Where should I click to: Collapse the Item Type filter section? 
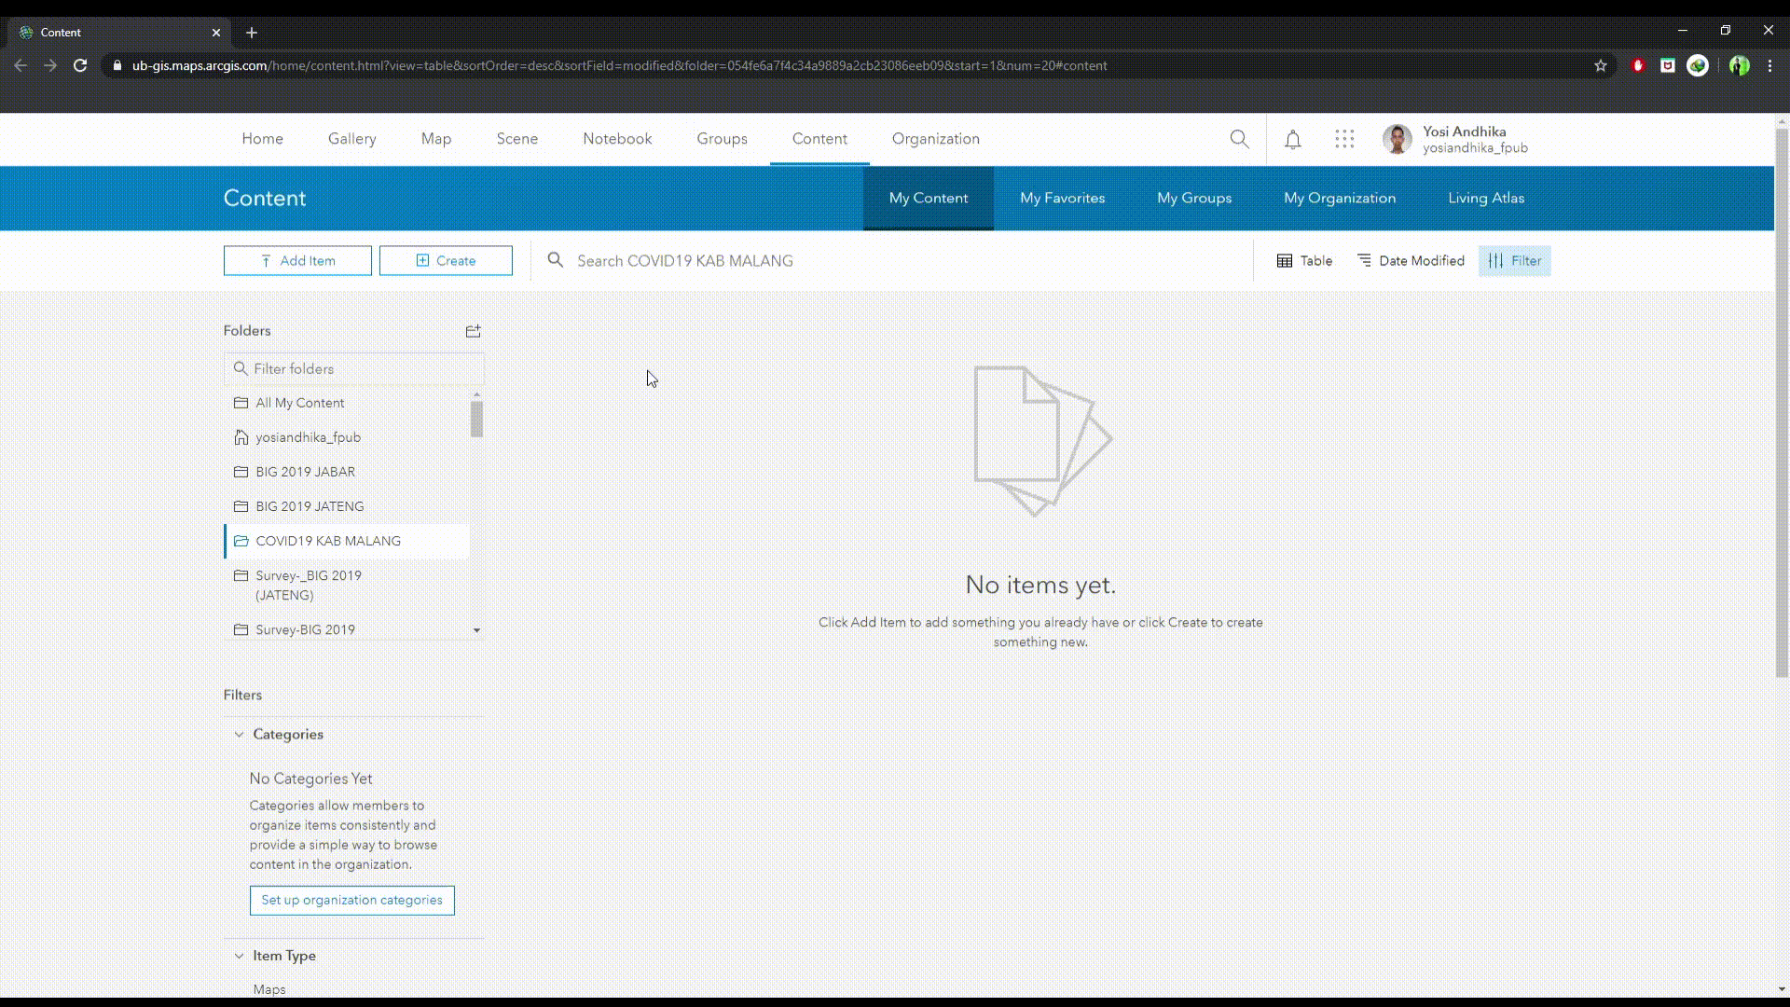tap(240, 956)
